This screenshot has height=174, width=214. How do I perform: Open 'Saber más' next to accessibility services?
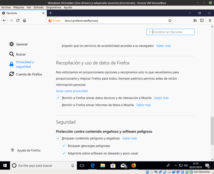[164, 46]
